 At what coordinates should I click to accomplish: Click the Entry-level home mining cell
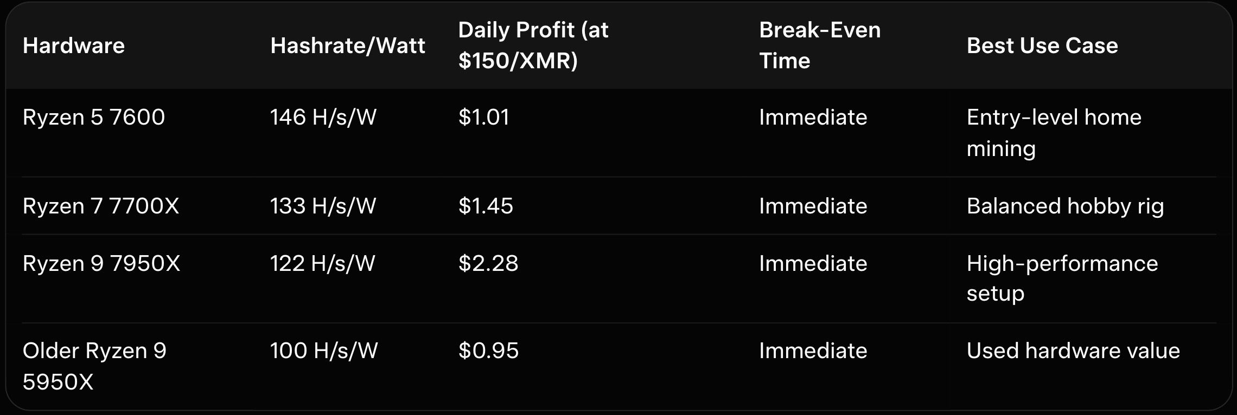click(1054, 133)
